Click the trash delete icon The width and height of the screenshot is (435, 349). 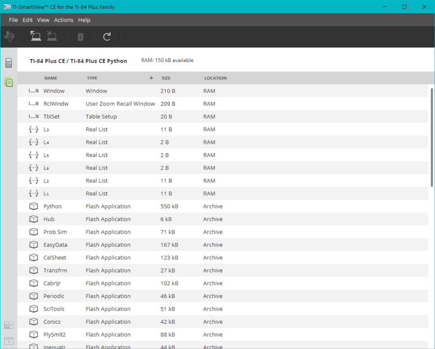click(81, 37)
